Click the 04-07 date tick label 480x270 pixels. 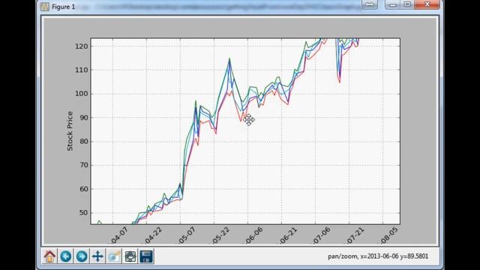point(119,236)
